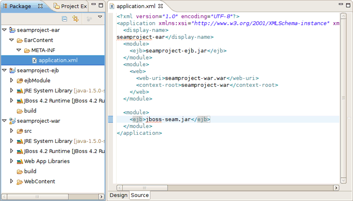This screenshot has height=201, width=353.
Task: Click editor vertical scrollbar down arrow
Action: click(x=343, y=181)
